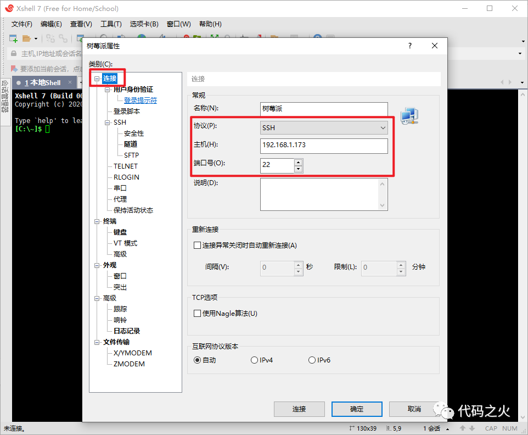Enable 连接异常关闭时自动重新连接 checkbox
Image resolution: width=528 pixels, height=435 pixels.
point(198,246)
